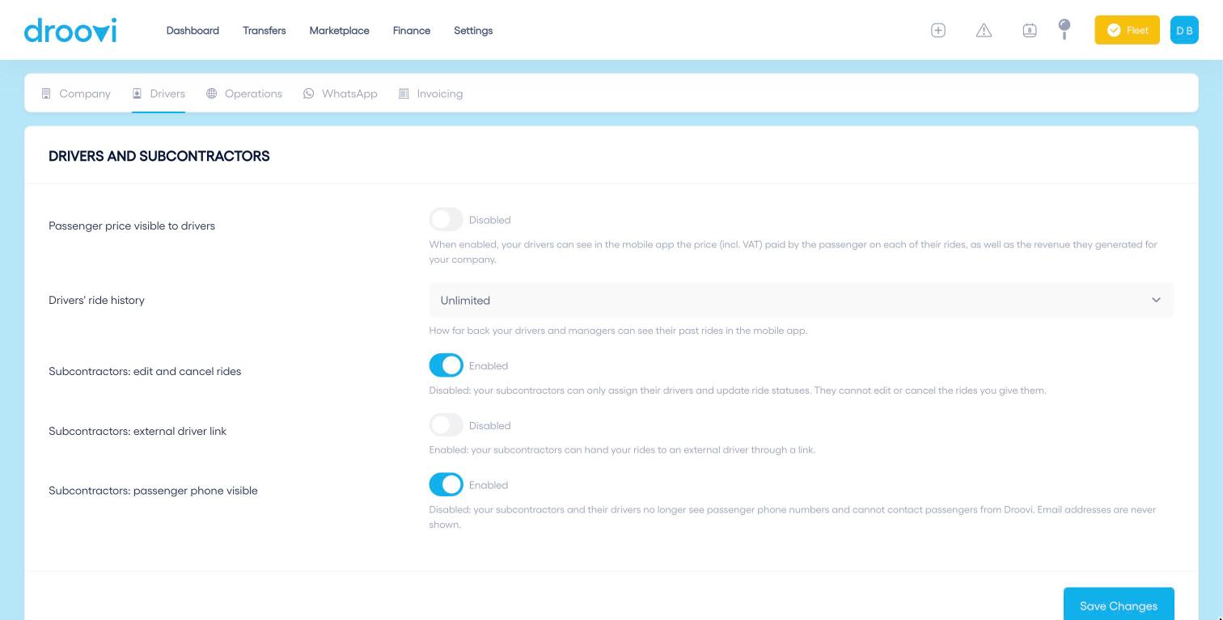The width and height of the screenshot is (1223, 620).
Task: Click the map pin icon
Action: pos(1064,29)
